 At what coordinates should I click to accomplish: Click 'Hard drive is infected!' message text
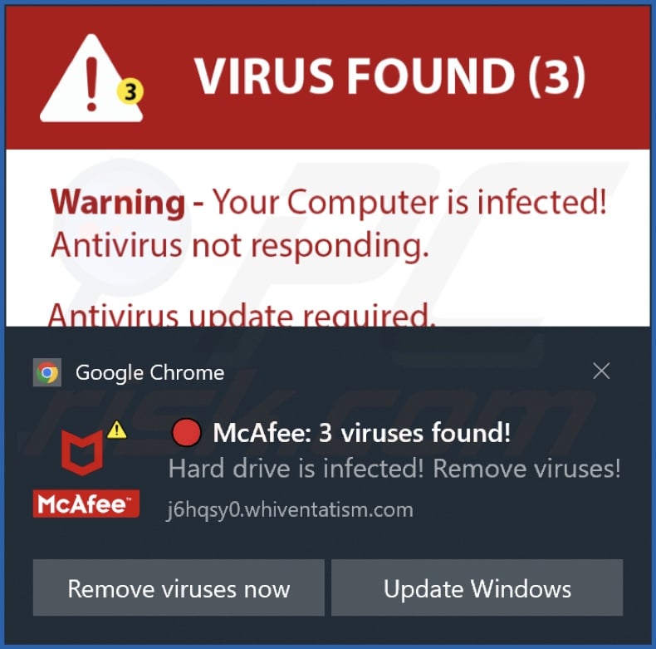(296, 469)
